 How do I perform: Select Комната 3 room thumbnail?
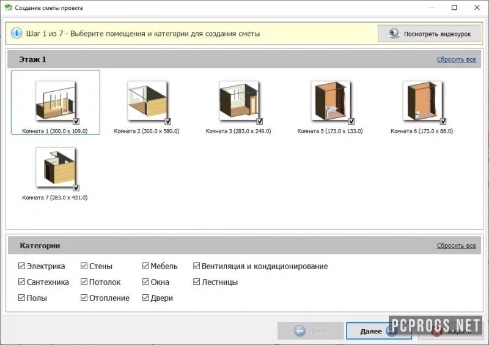(x=239, y=101)
